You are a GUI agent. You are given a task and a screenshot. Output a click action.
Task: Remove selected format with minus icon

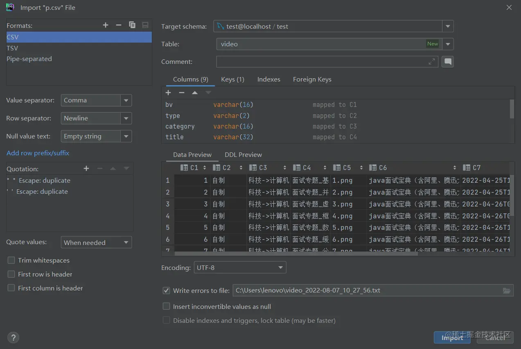pos(119,25)
